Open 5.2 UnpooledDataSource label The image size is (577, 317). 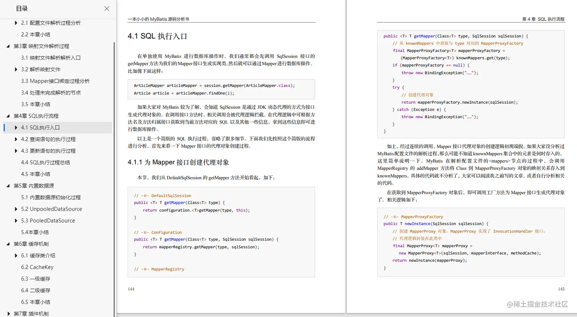[x=52, y=209]
